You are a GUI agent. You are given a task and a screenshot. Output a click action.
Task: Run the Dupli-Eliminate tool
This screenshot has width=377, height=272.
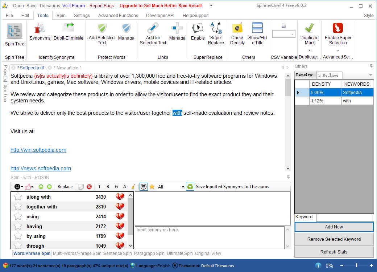tap(68, 31)
